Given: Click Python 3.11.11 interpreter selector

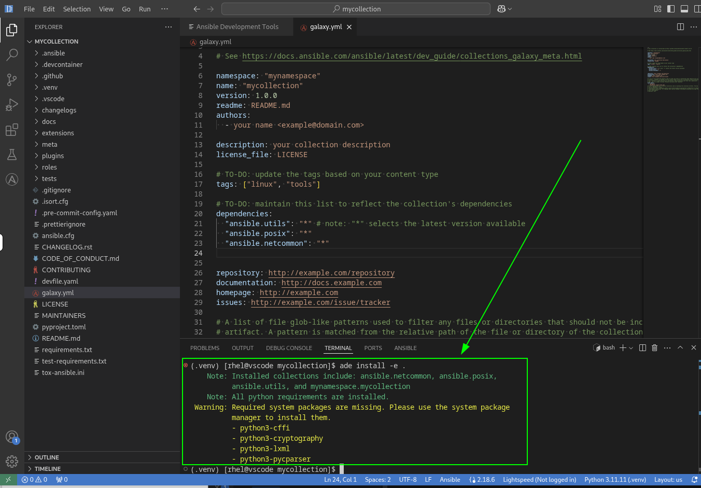Looking at the screenshot, I should 615,480.
